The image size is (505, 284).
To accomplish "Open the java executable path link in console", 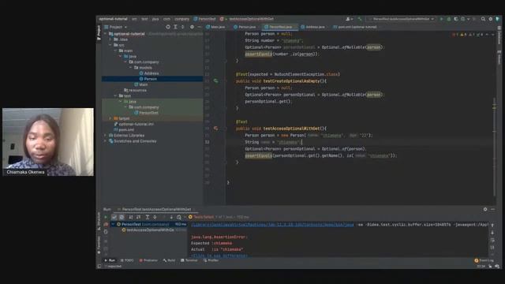I will click(272, 224).
